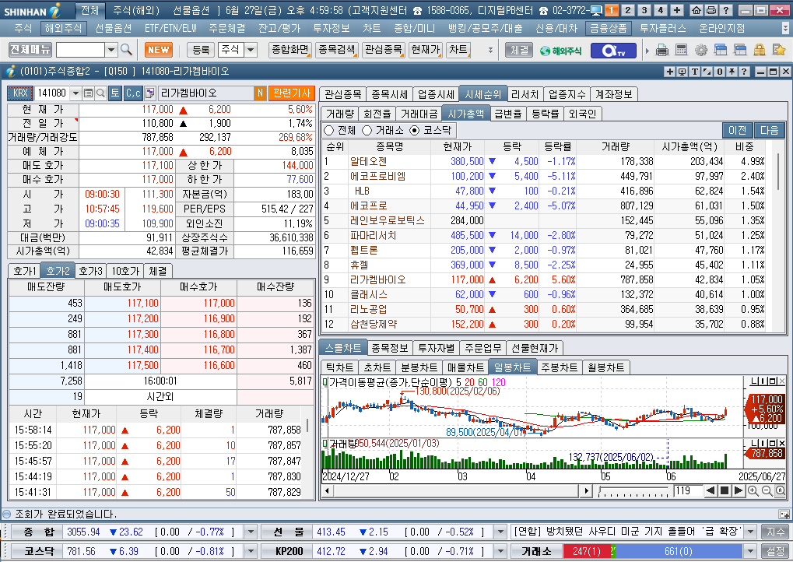Viewport: 793px width, 562px height.
Task: Click the toolbar print icon
Action: (662, 50)
